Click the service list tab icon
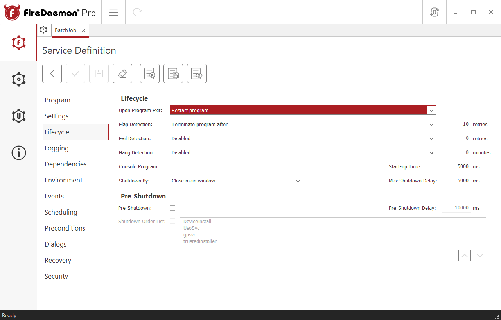Screen dimensions: 501x320 (x=44, y=30)
